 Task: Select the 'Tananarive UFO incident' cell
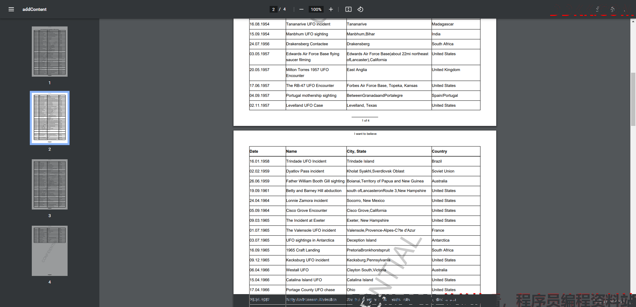pyautogui.click(x=316, y=24)
